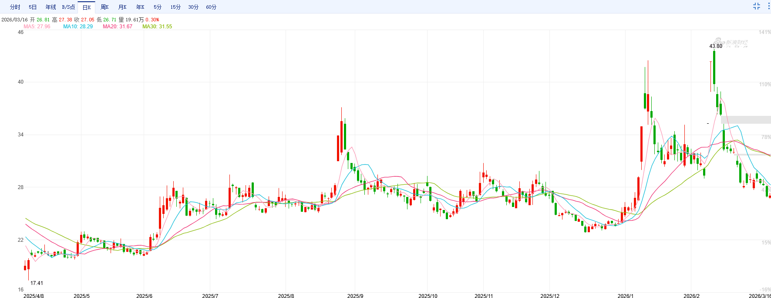The image size is (771, 298).
Task: Click the exit fullscreen icon
Action: [x=757, y=6]
